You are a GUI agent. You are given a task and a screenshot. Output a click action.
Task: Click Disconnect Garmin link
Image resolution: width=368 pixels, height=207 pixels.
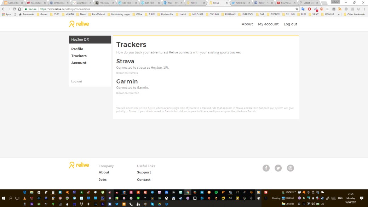click(127, 93)
